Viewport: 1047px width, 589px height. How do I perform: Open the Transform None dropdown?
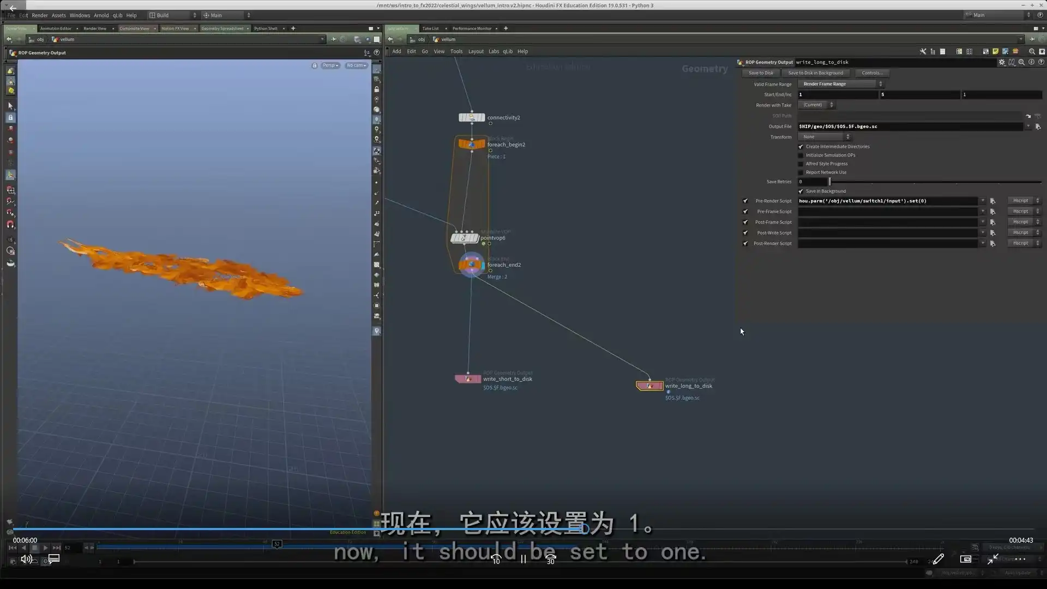tap(825, 137)
